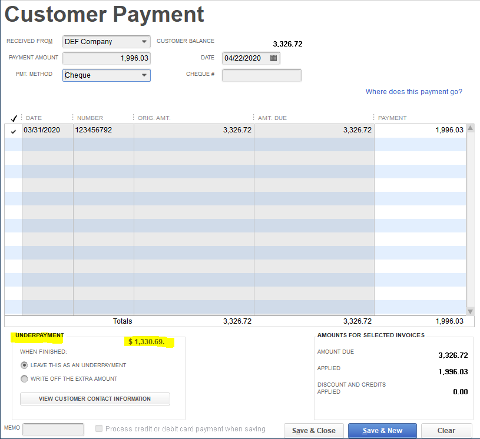
Task: Hit the Clear button
Action: coord(446,431)
